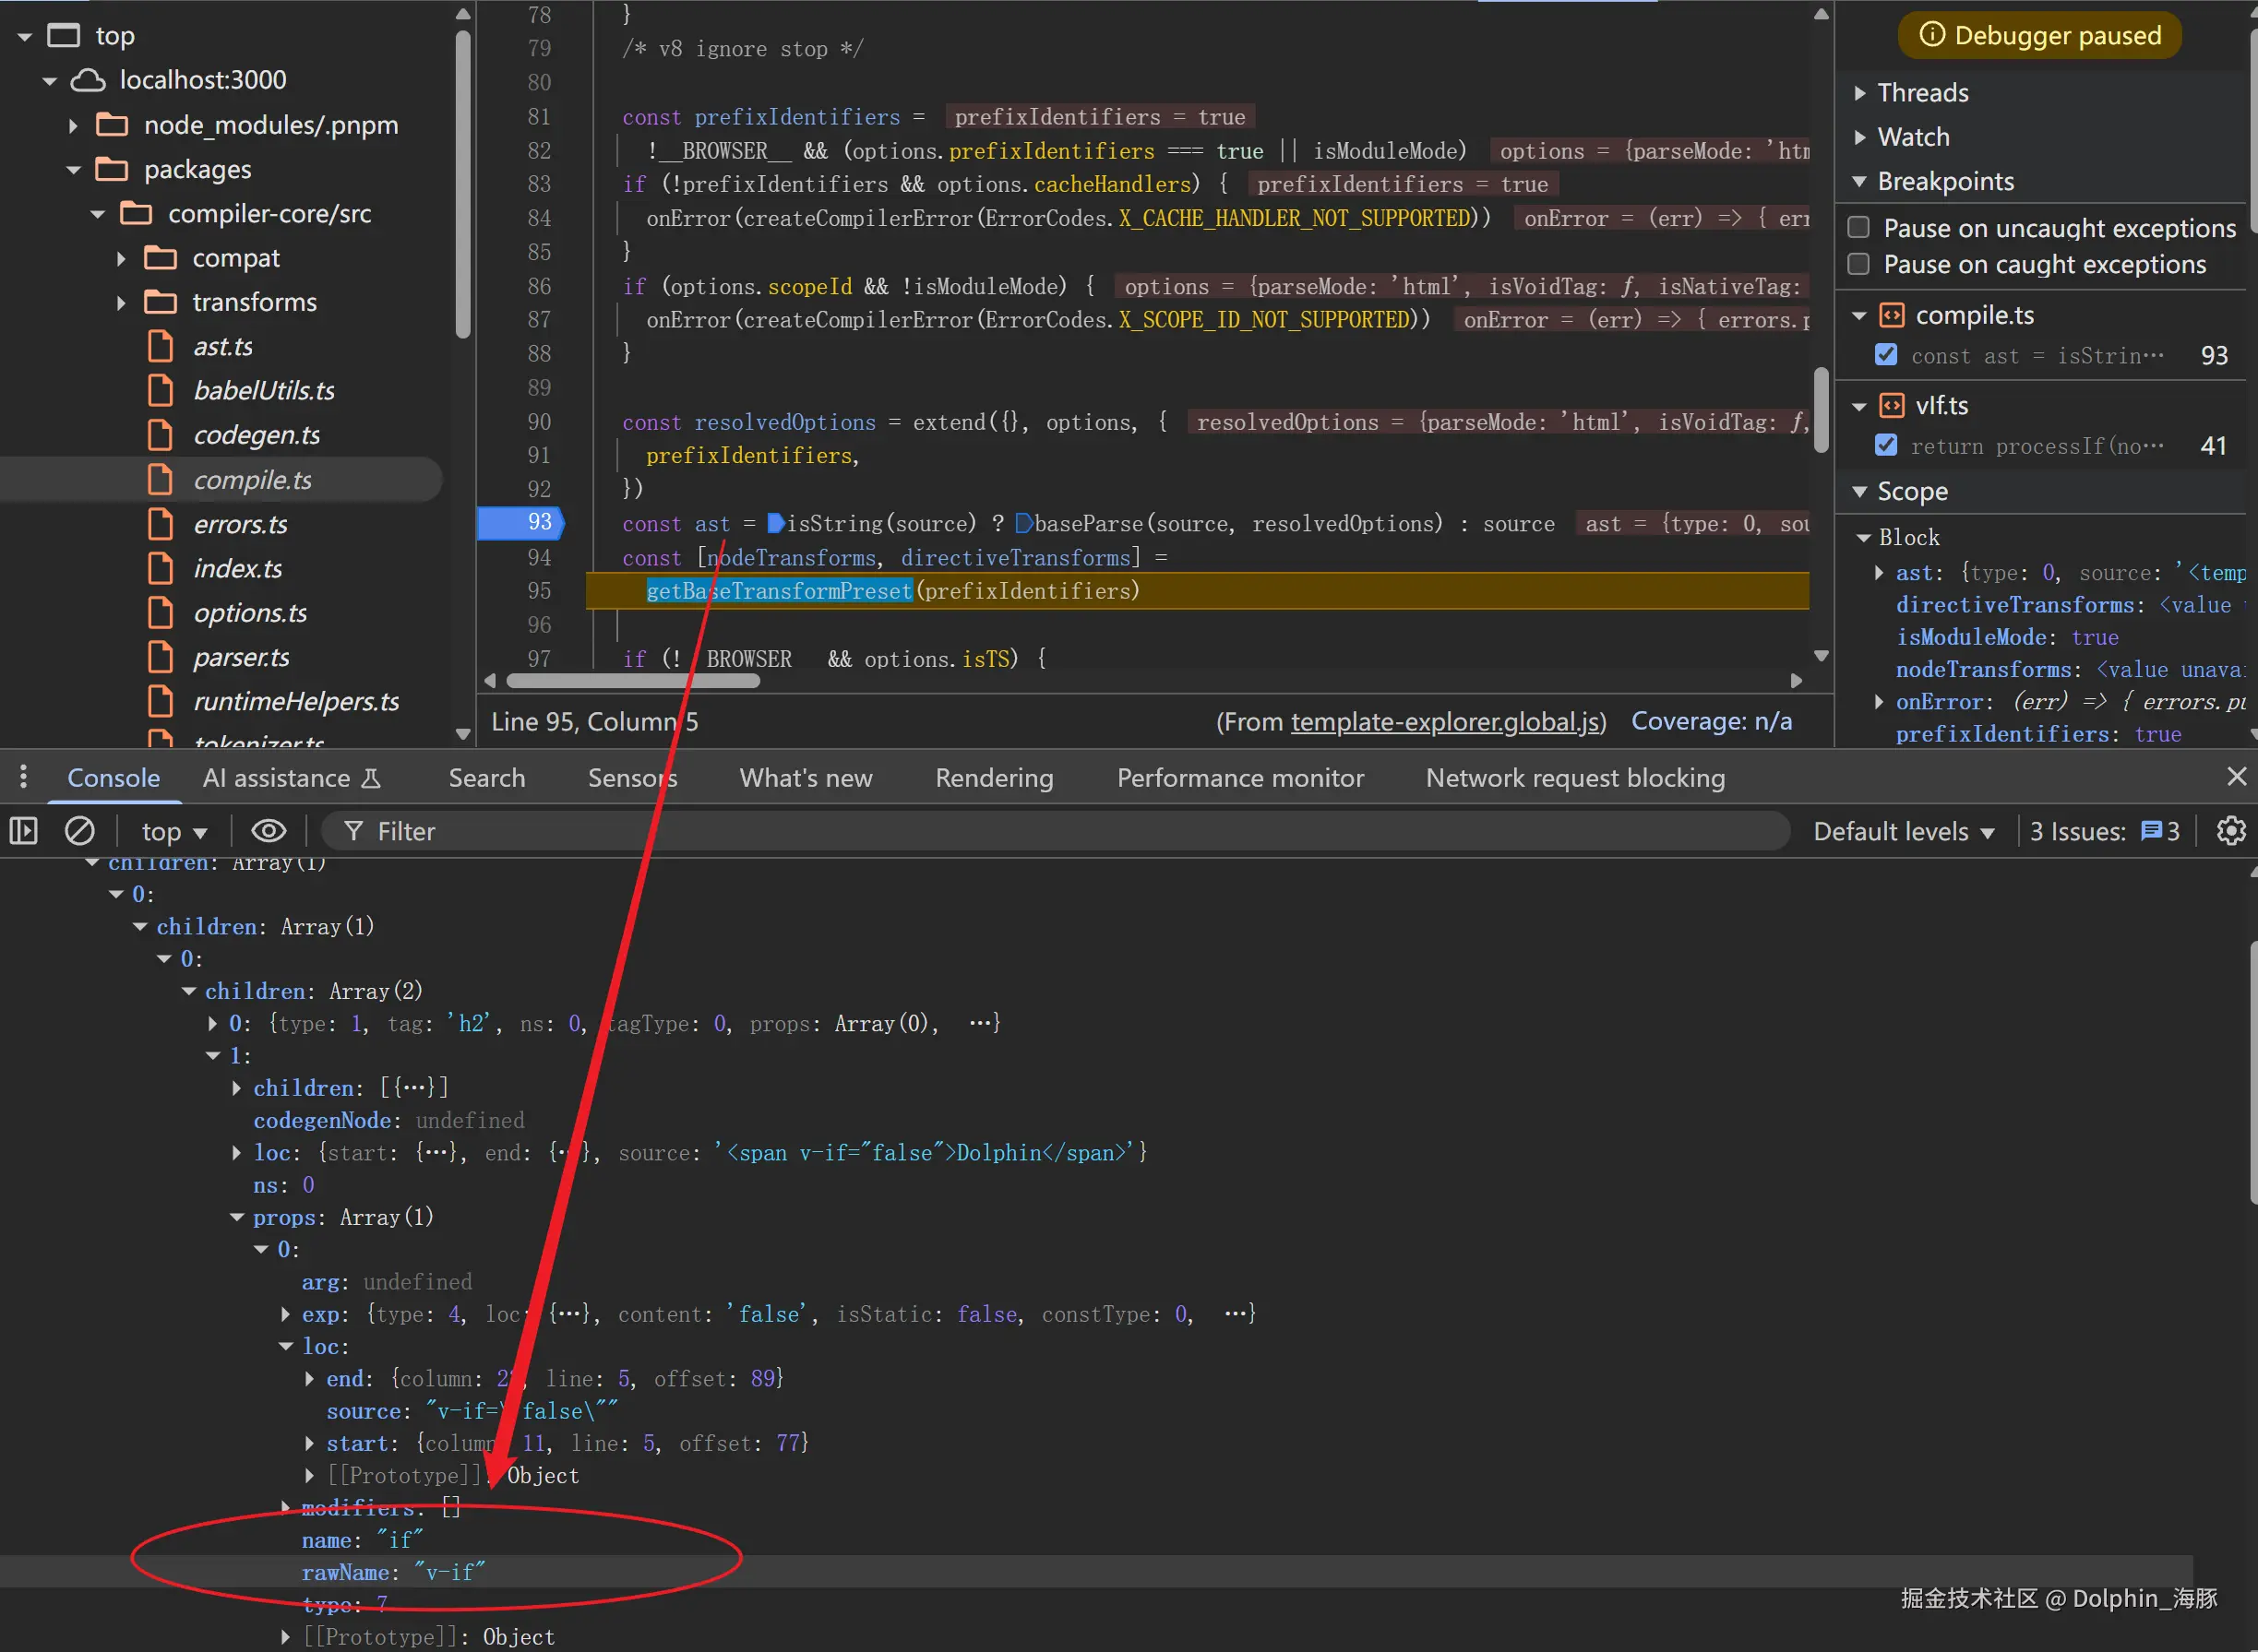This screenshot has height=1652, width=2258.
Task: Switch to the Console tab
Action: click(113, 778)
